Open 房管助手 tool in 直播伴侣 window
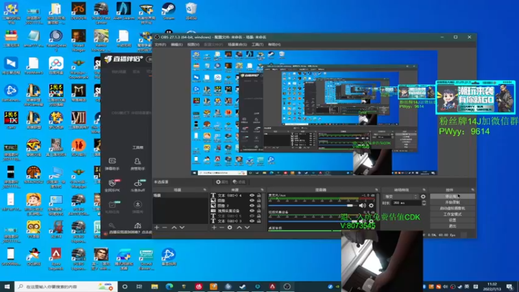This screenshot has height=292, width=519. click(138, 164)
